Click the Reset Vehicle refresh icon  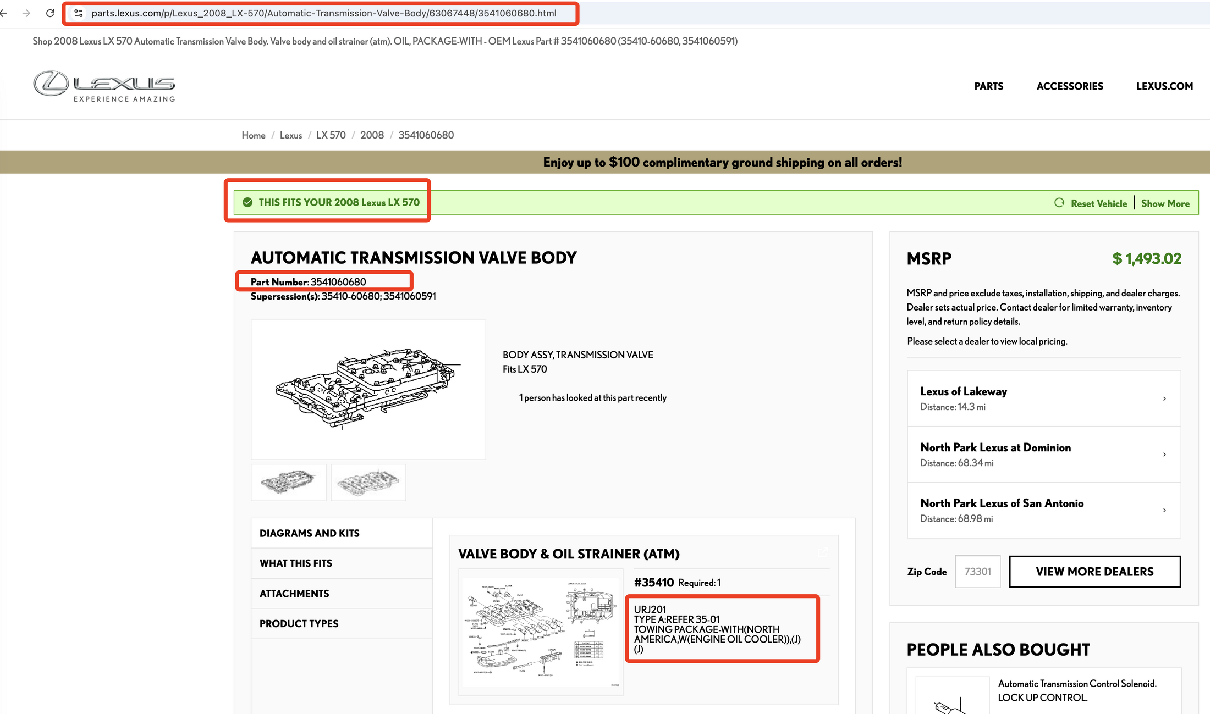pyautogui.click(x=1059, y=203)
